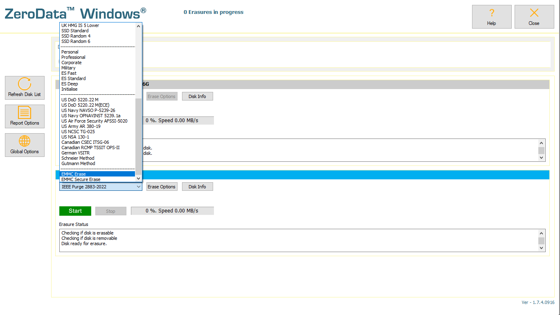Choose Schneier Method
Image resolution: width=560 pixels, height=315 pixels.
tap(97, 158)
